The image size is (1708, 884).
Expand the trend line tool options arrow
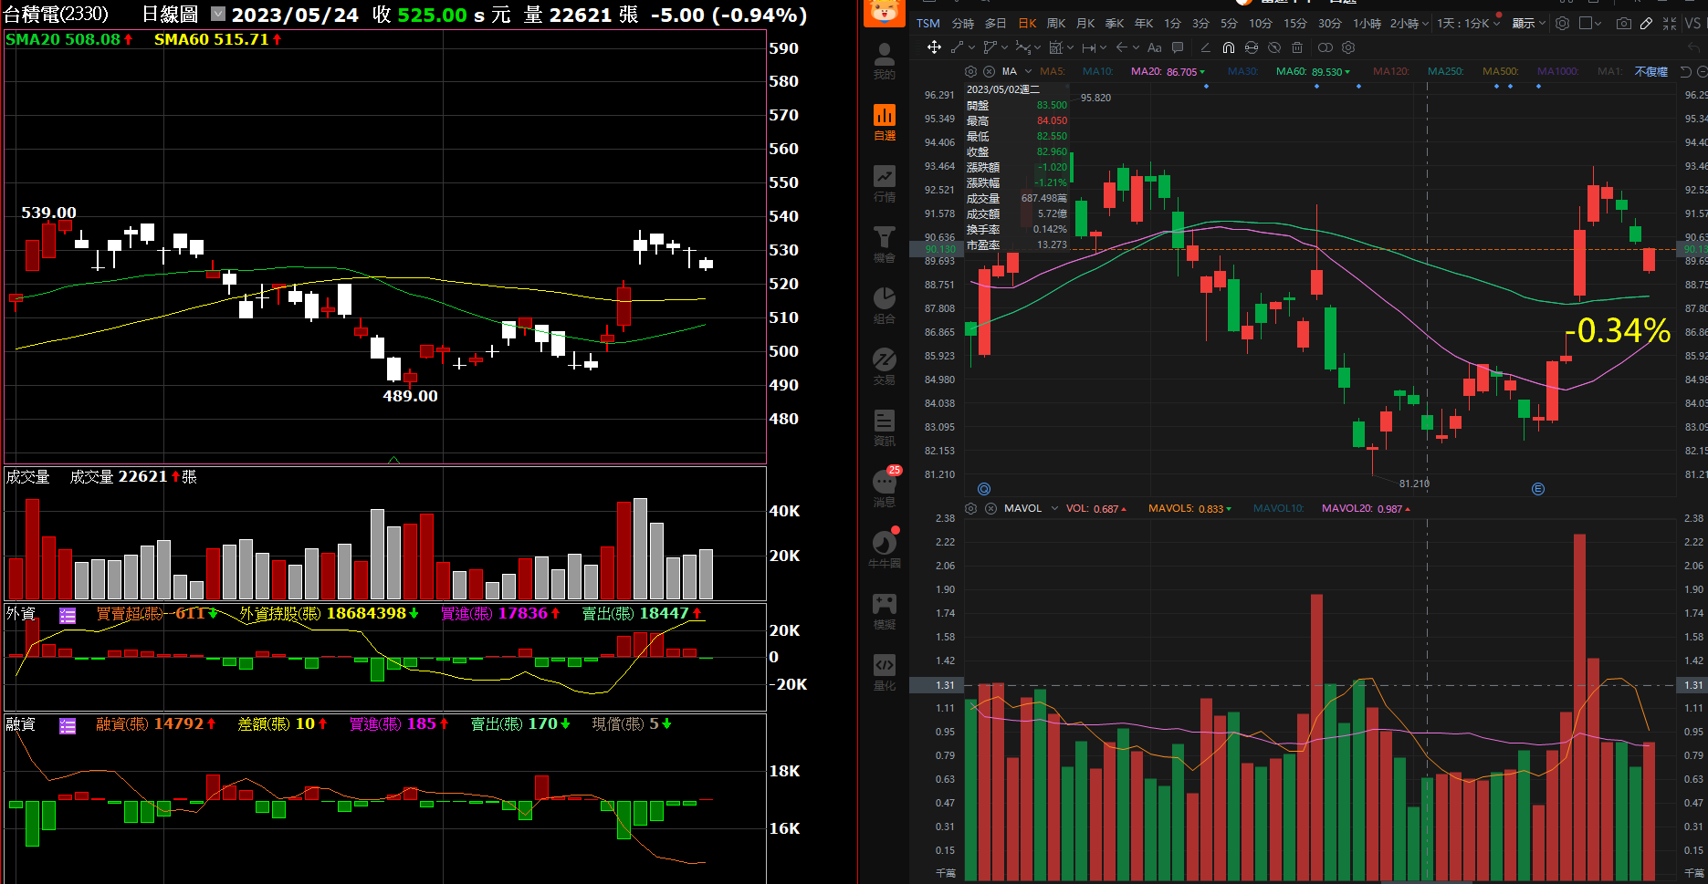(971, 47)
